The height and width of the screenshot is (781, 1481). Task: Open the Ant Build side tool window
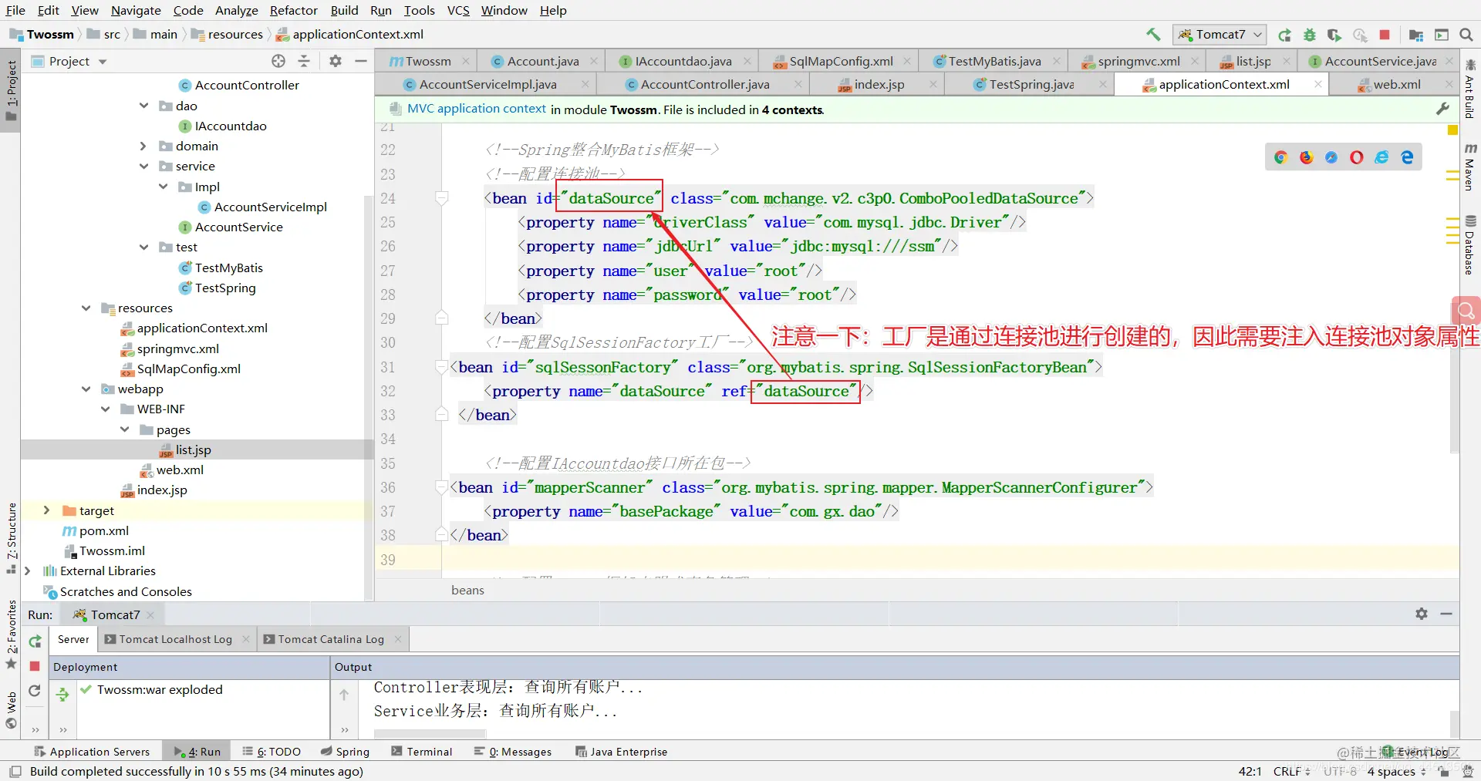tap(1470, 89)
